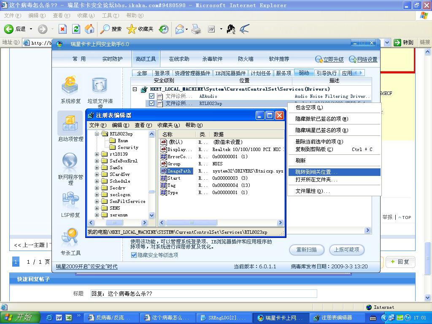
Task: Switch to 计划任务 sub-tab
Action: coord(261,73)
